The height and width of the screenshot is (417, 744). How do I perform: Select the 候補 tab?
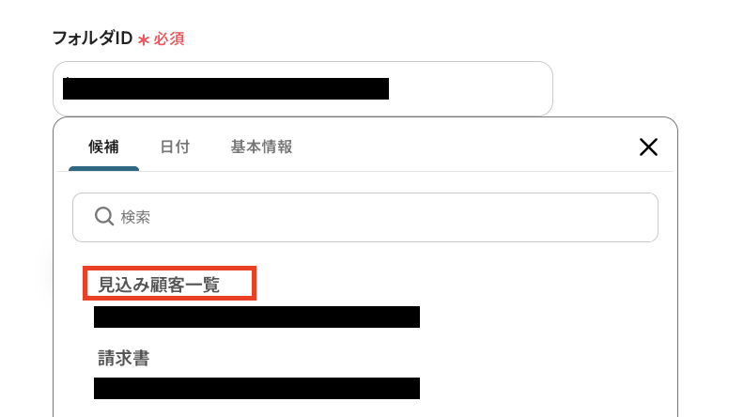(x=103, y=147)
